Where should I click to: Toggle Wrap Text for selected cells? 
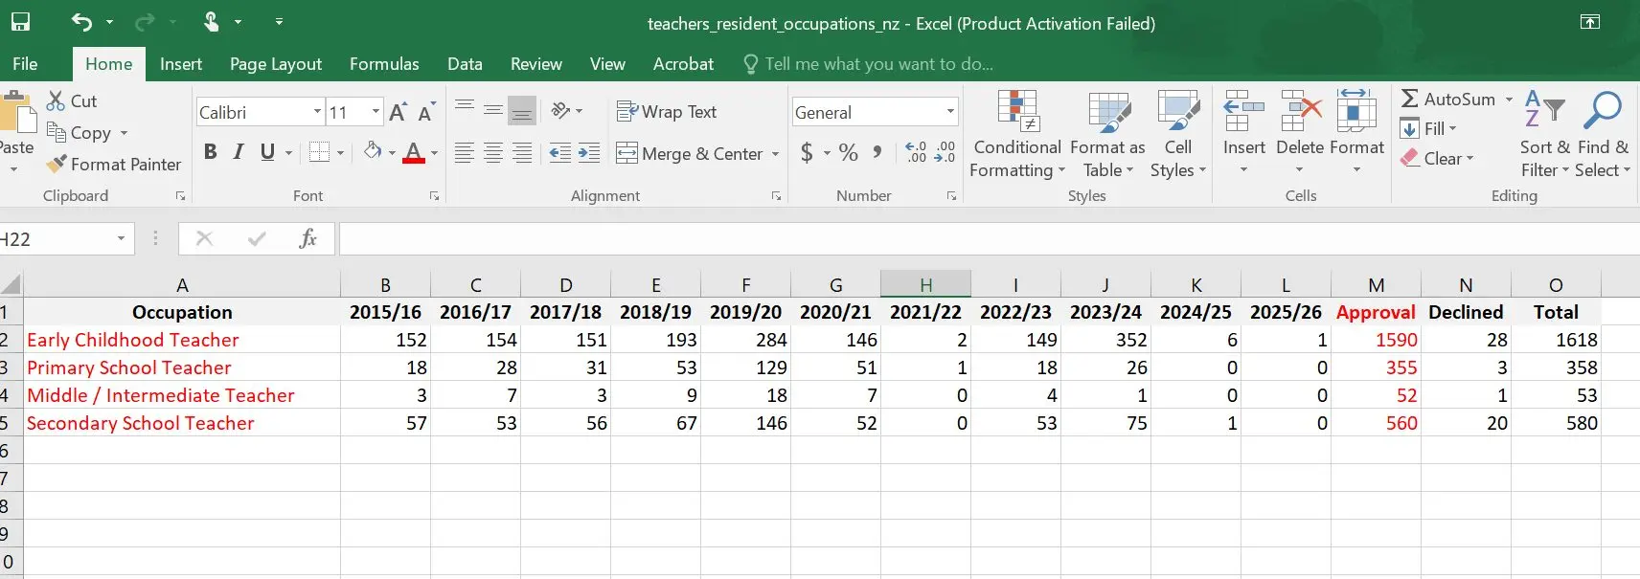pyautogui.click(x=667, y=112)
